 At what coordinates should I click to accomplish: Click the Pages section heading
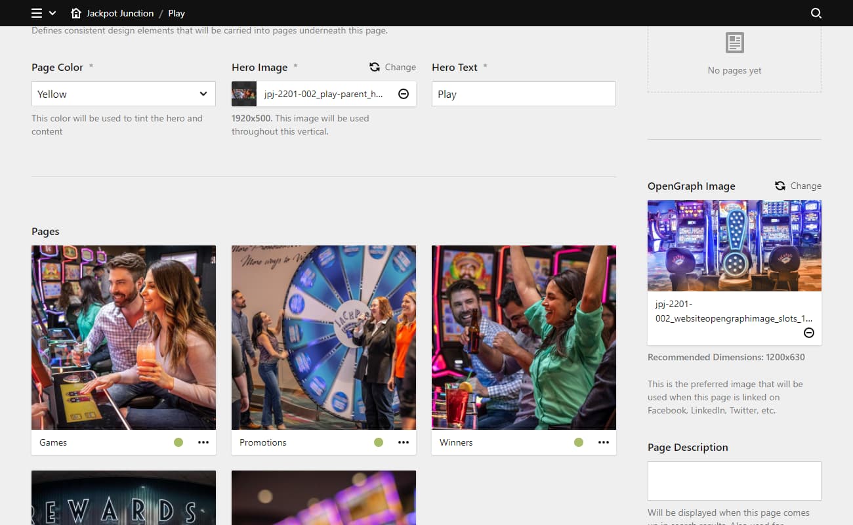pyautogui.click(x=45, y=231)
